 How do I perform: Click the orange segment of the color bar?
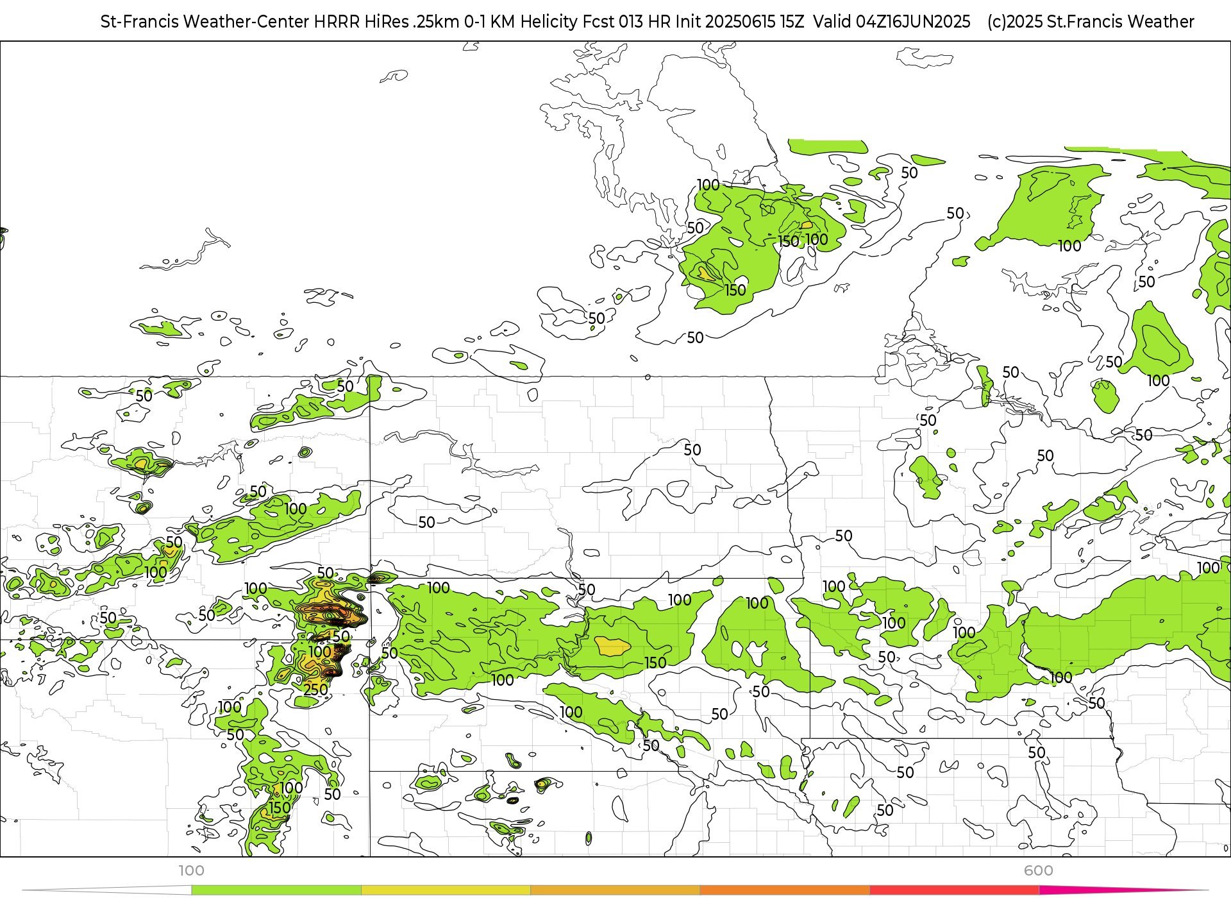(785, 890)
